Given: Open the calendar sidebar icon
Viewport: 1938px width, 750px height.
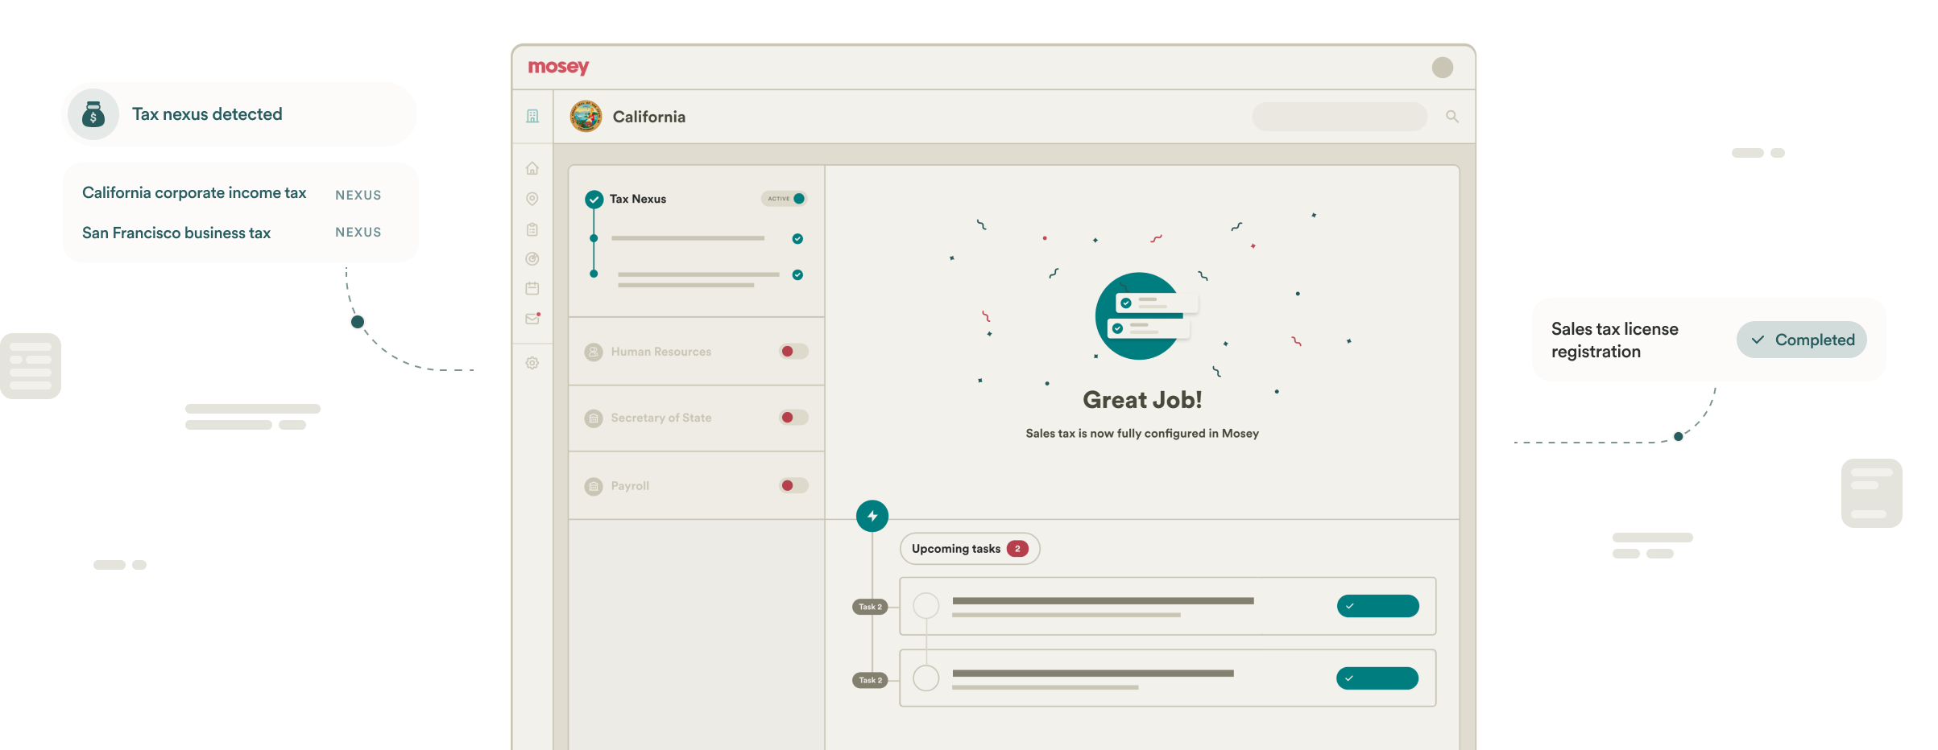Looking at the screenshot, I should (532, 288).
